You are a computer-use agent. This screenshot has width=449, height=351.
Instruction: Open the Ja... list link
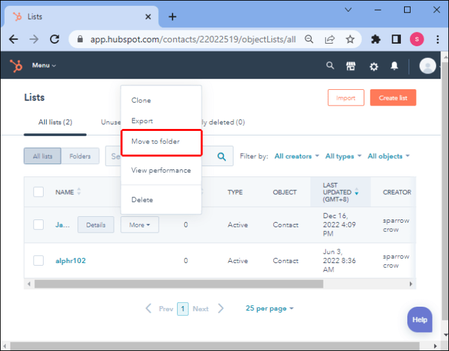62,225
